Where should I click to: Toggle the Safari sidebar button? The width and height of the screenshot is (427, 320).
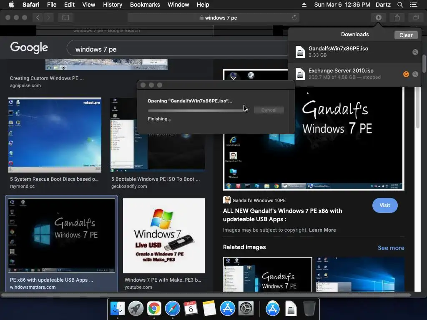(x=65, y=17)
